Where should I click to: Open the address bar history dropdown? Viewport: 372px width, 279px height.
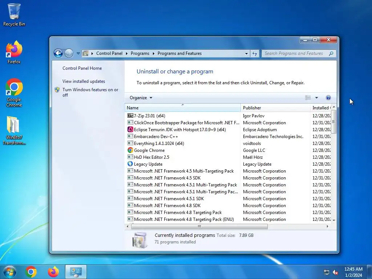pos(247,54)
